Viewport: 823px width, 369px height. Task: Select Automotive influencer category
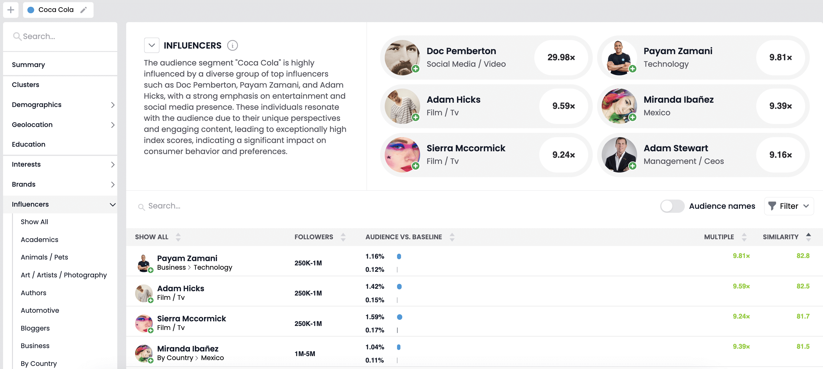(x=40, y=311)
